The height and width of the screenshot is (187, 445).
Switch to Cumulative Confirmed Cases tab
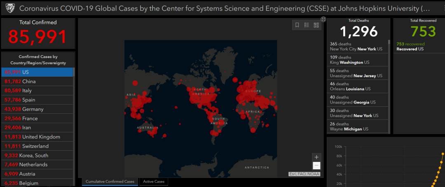[x=110, y=181]
